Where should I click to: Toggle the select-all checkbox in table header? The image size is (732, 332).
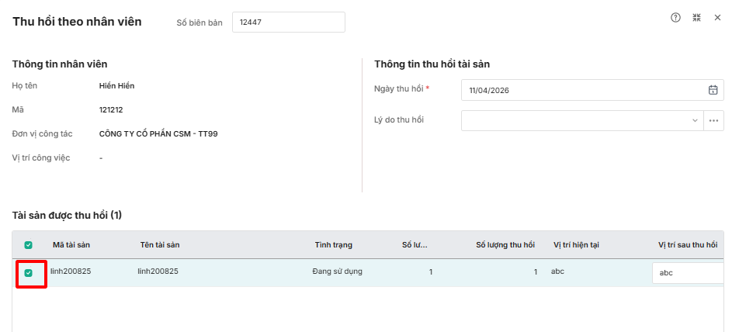pyautogui.click(x=29, y=245)
